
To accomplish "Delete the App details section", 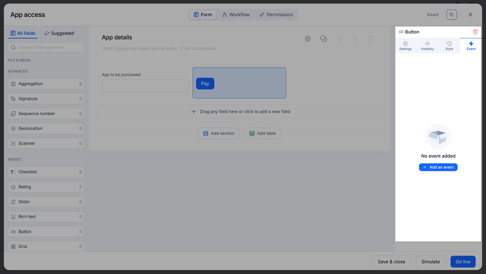I will (x=371, y=39).
